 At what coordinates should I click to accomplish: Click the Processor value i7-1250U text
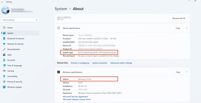pos(97,39)
